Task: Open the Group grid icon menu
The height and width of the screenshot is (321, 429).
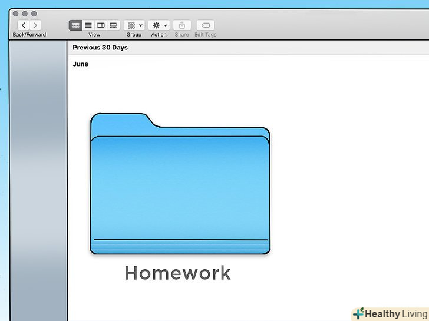Action: click(x=131, y=25)
